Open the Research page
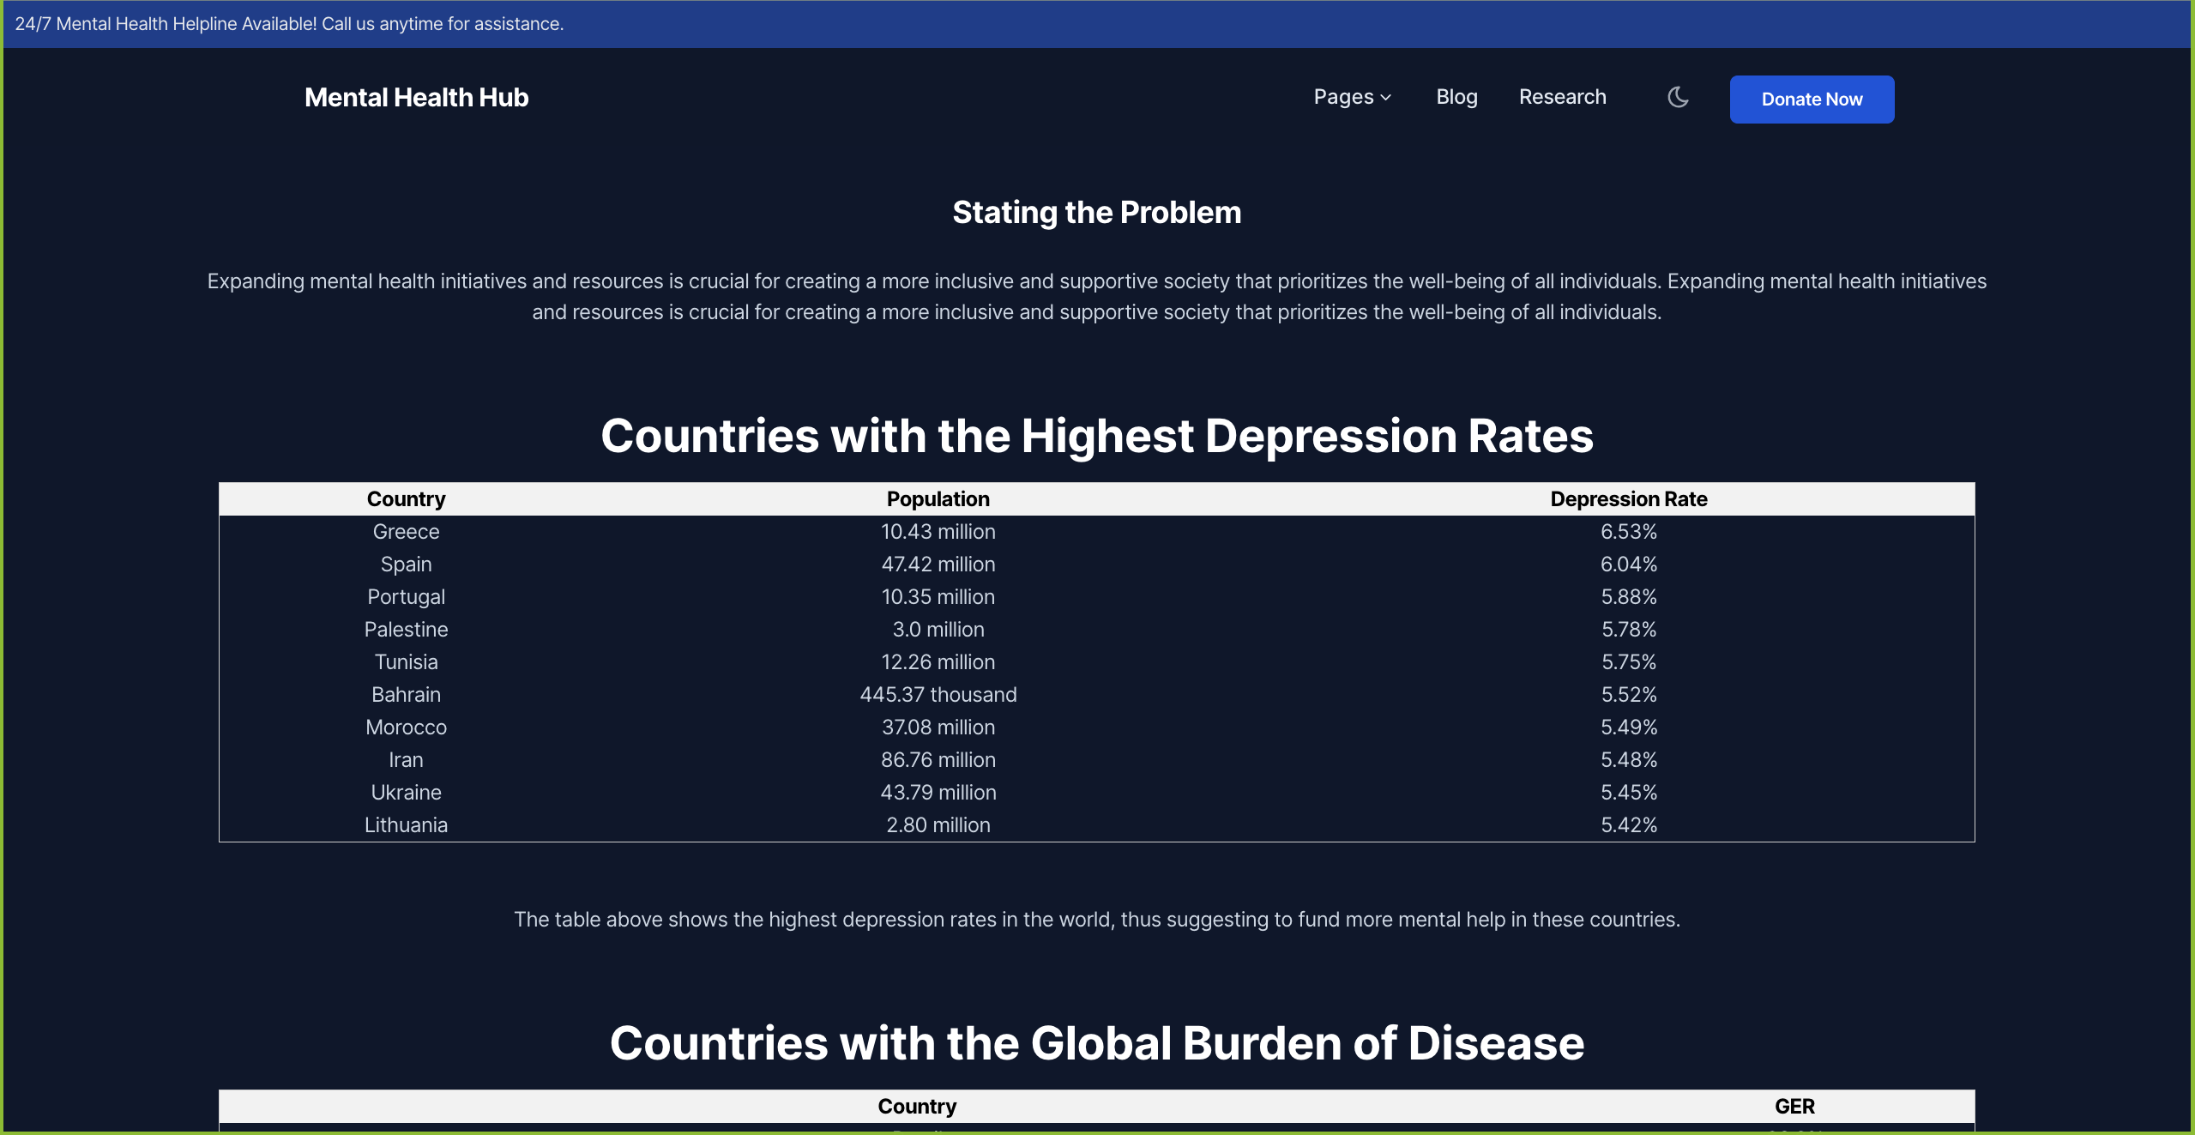 (x=1562, y=98)
